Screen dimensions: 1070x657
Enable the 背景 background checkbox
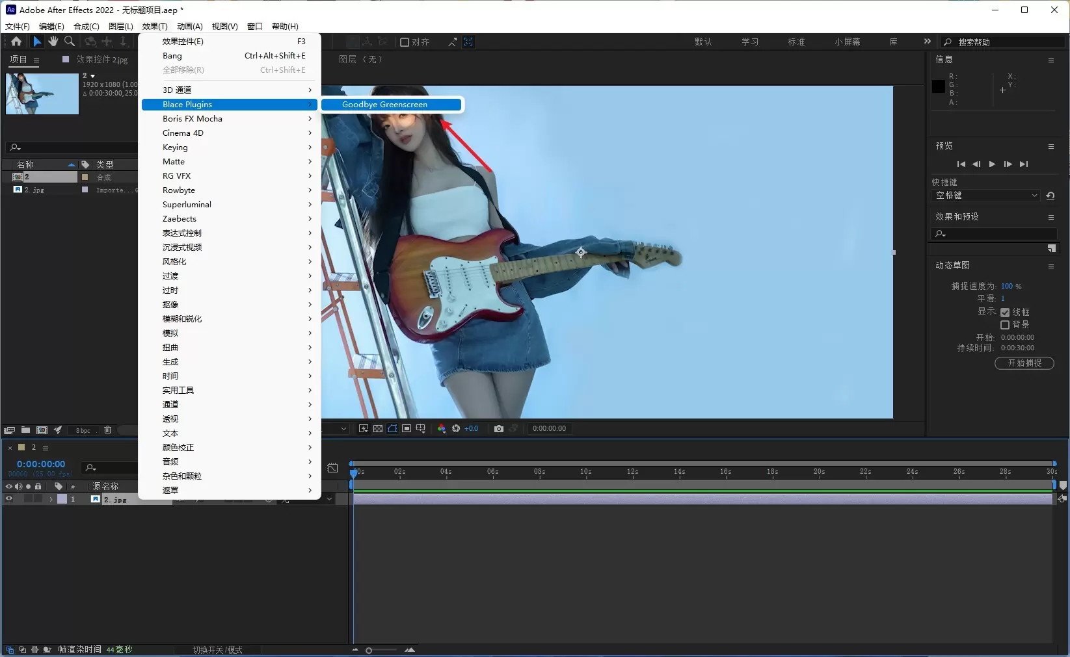click(x=1005, y=325)
